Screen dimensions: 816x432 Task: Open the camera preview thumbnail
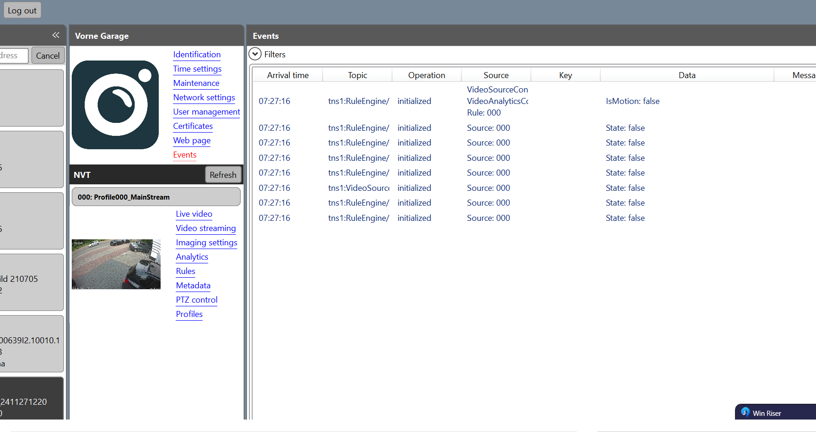(116, 264)
